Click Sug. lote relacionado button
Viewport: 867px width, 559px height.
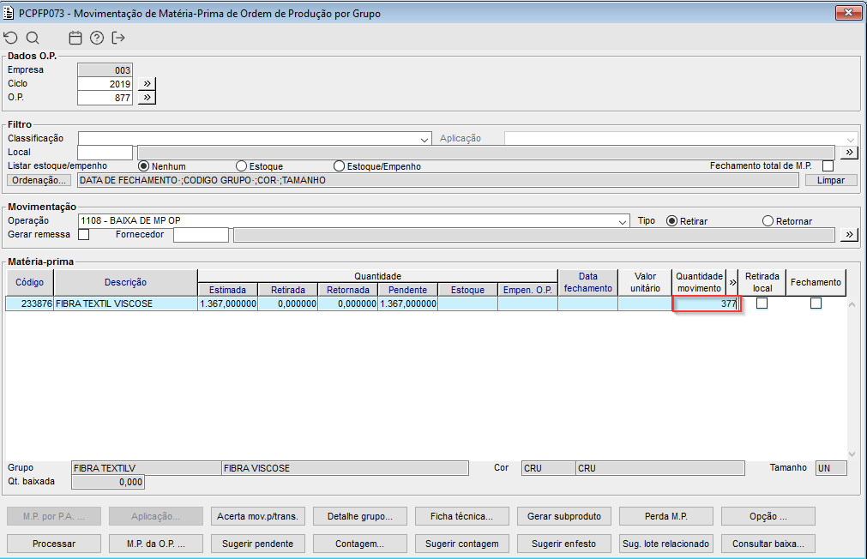pos(665,544)
